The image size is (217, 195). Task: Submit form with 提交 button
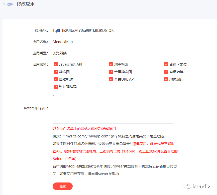coord(63,186)
